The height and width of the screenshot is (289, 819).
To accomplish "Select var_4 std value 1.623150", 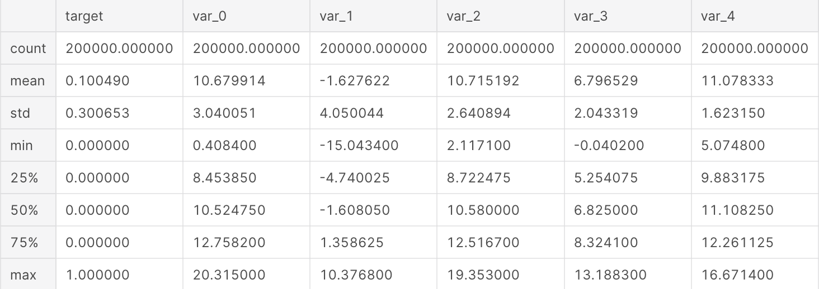I will [733, 113].
